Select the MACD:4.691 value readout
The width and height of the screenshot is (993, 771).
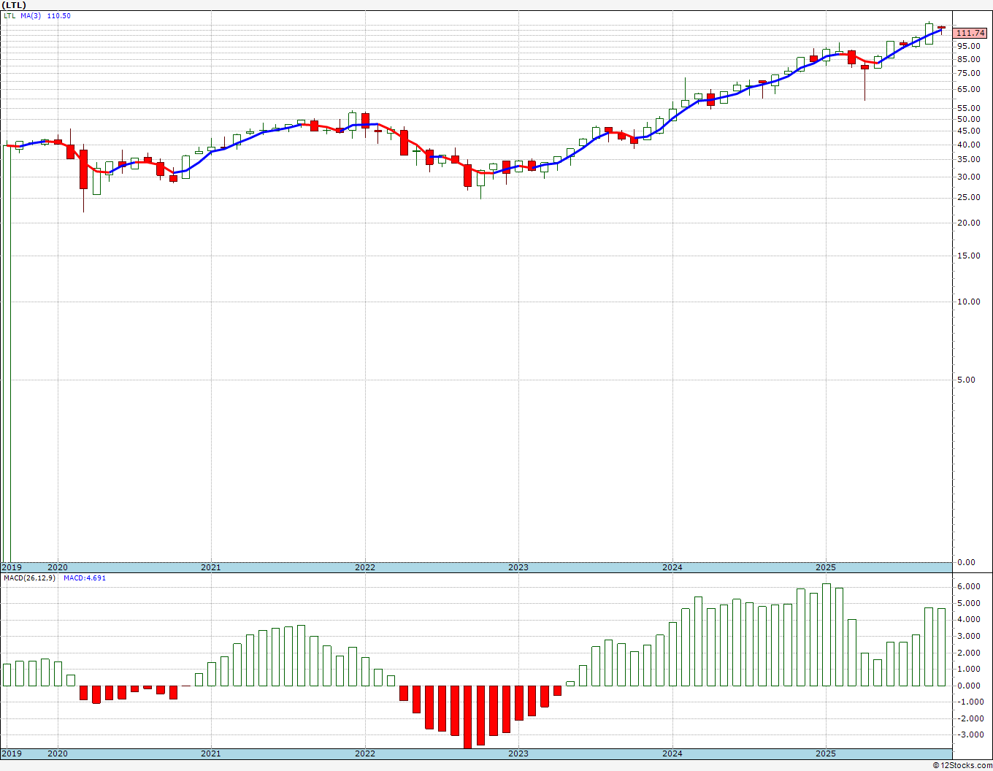tap(85, 578)
